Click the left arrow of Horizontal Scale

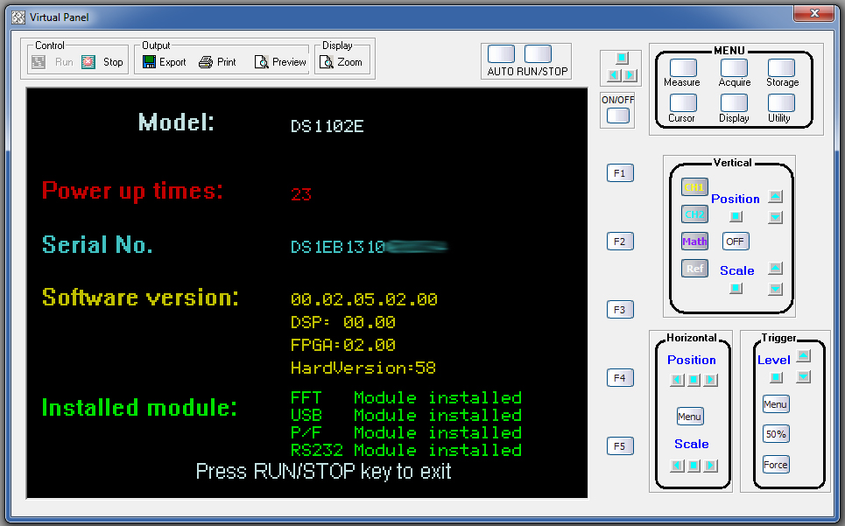pyautogui.click(x=677, y=465)
